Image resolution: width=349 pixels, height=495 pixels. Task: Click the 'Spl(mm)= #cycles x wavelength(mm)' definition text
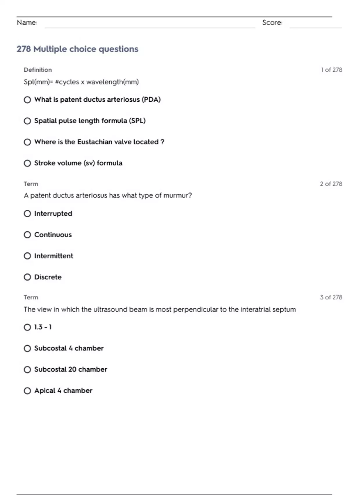pyautogui.click(x=81, y=82)
